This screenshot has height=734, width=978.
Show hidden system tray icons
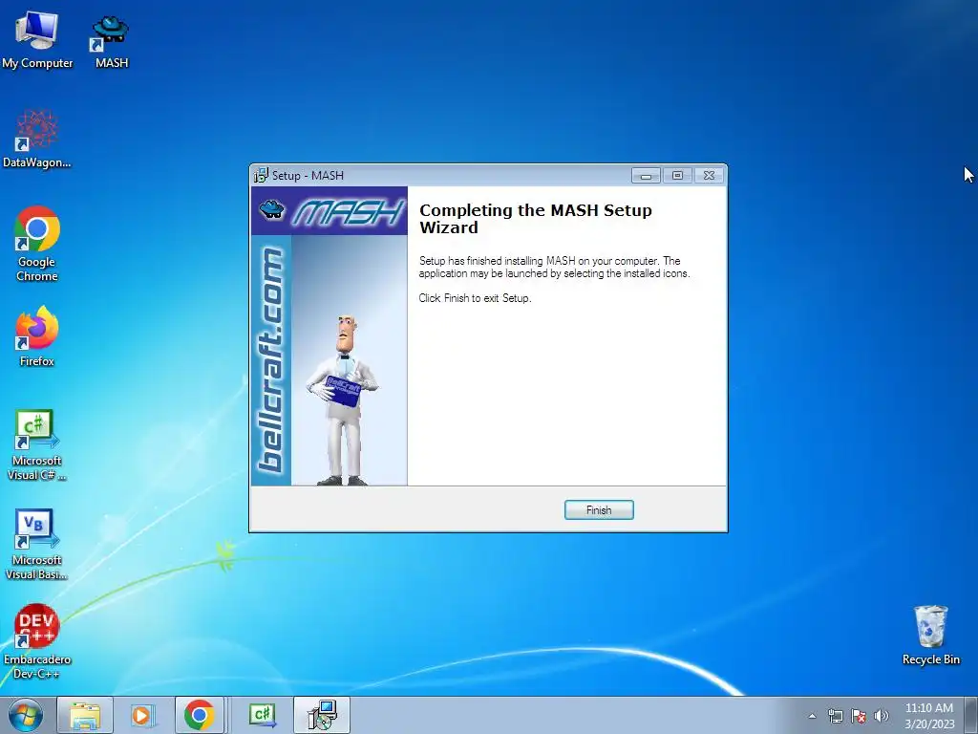point(812,716)
